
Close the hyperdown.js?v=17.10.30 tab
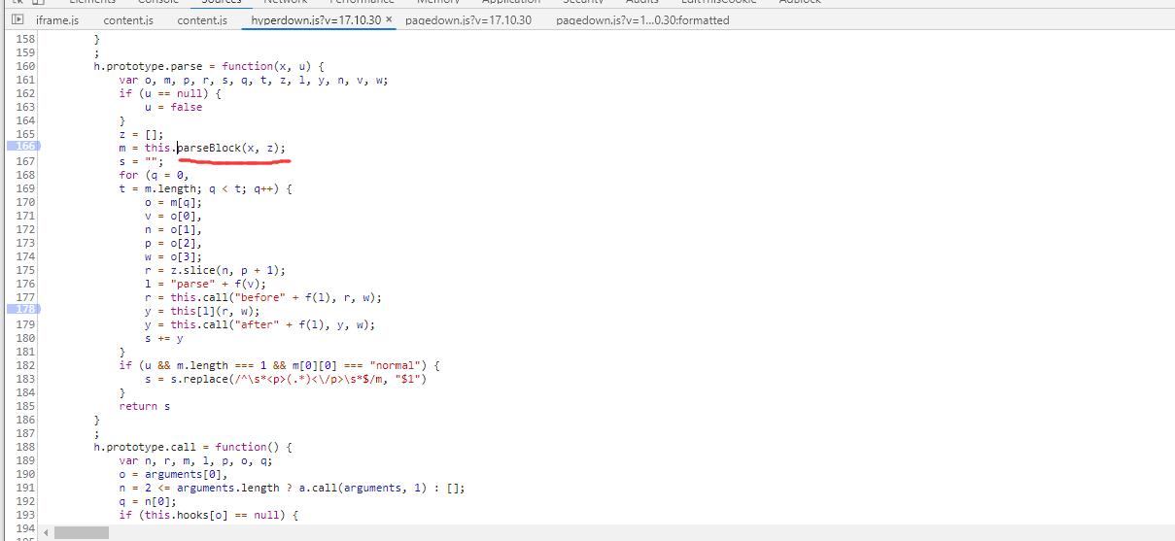pyautogui.click(x=389, y=19)
